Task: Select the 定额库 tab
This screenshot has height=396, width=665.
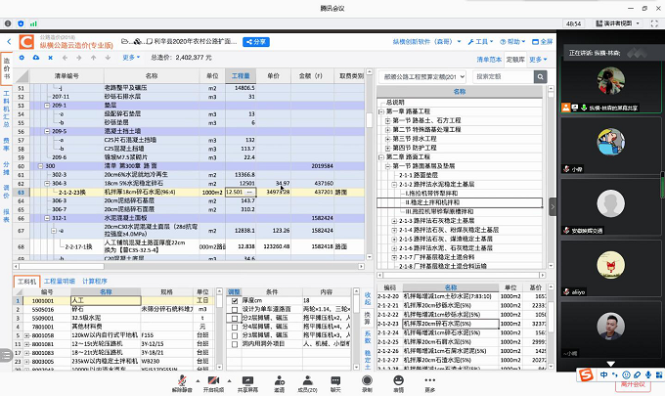Action: [x=515, y=60]
